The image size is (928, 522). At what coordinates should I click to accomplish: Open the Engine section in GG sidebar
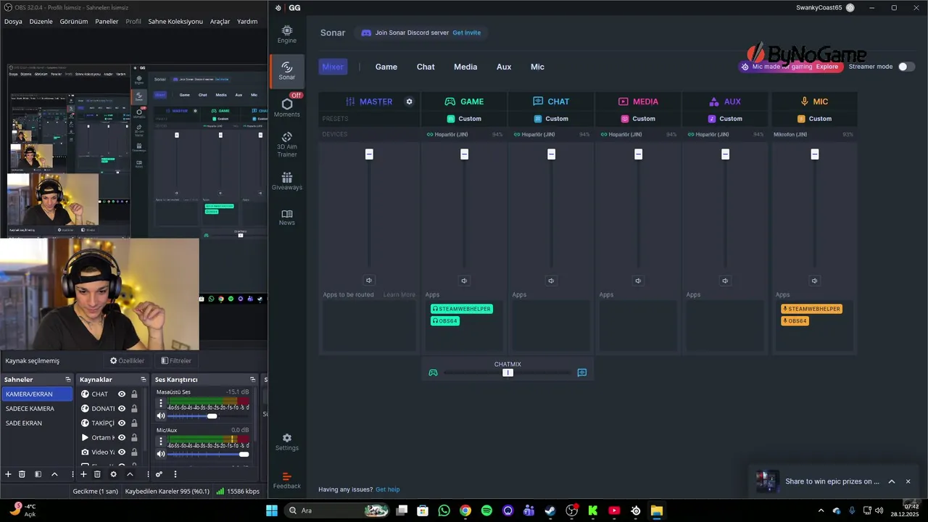coord(287,34)
